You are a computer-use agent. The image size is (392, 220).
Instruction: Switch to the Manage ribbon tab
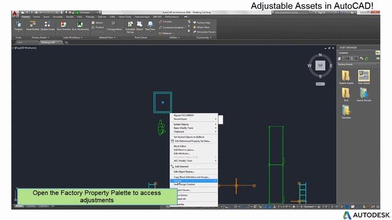click(x=90, y=17)
